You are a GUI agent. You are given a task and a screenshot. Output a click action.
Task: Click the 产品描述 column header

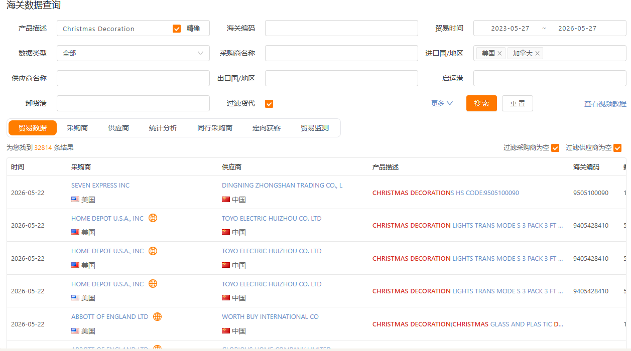386,167
